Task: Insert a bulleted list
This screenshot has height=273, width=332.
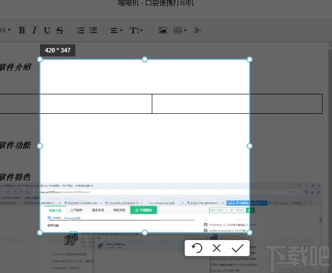Action: 93,30
